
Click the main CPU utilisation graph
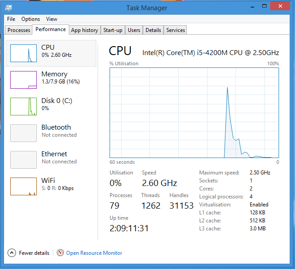194,113
